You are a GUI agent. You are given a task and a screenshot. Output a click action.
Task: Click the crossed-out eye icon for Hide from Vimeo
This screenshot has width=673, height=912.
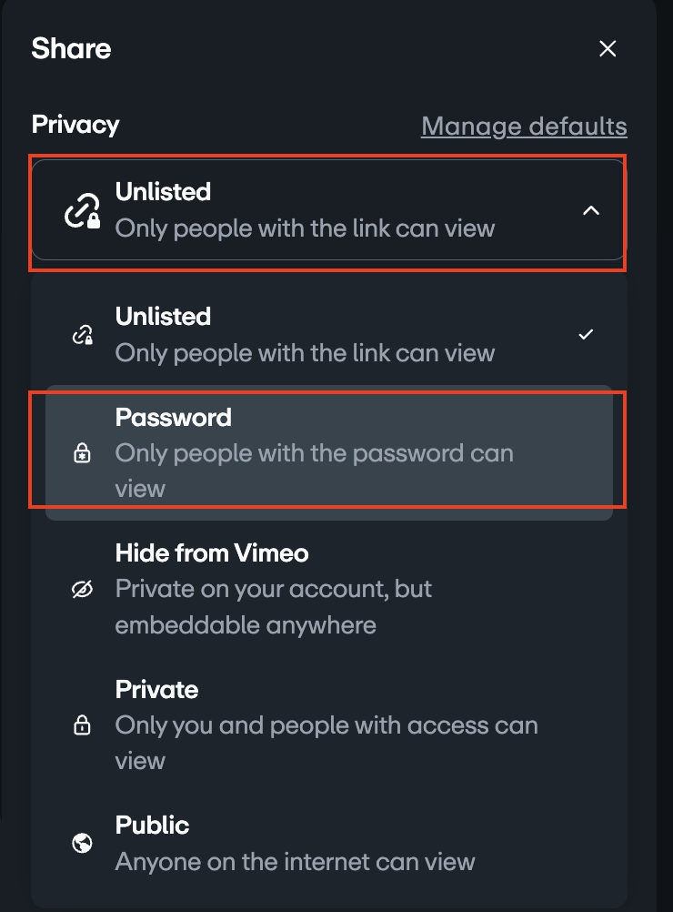tap(82, 589)
